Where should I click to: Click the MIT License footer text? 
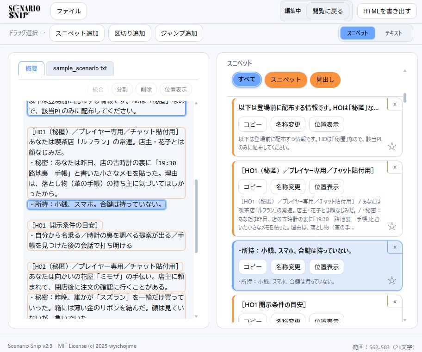click(97, 346)
